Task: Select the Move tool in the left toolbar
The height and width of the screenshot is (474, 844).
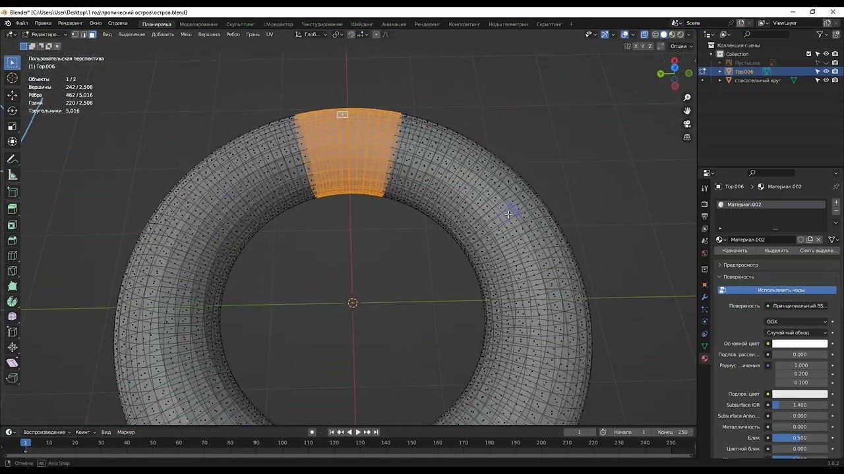Action: (12, 95)
